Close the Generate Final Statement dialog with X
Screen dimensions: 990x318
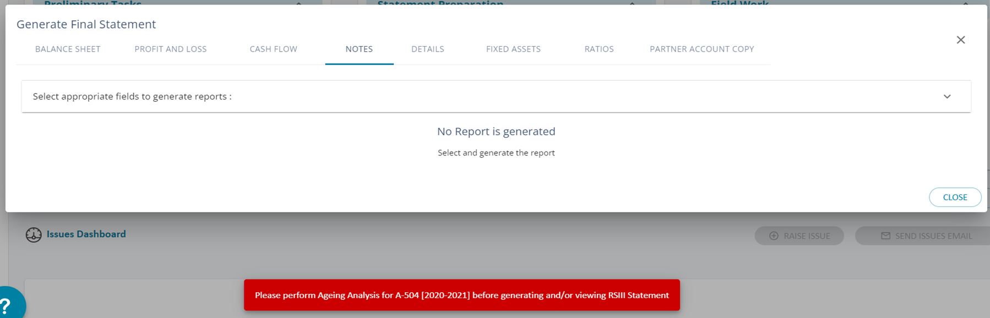tap(961, 40)
